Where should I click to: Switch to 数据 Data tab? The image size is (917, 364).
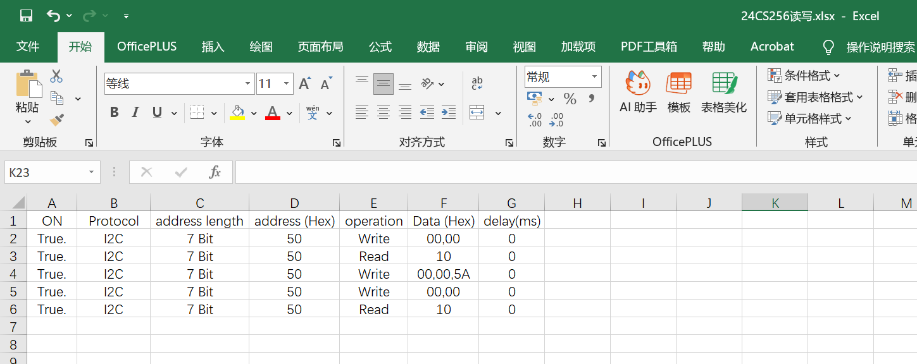(428, 47)
